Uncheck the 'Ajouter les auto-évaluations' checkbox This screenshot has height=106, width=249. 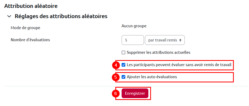coord(123,77)
